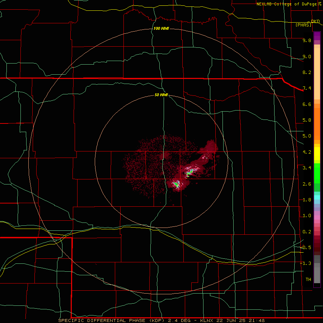The image size is (323, 323).
Task: Click the 0.2 value on the color scale
Action: (x=307, y=232)
